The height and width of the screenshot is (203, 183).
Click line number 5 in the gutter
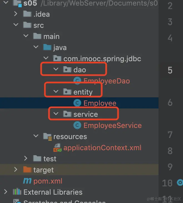[170, 70]
